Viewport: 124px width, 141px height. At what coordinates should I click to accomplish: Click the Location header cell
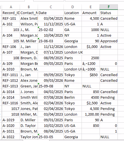73,13
